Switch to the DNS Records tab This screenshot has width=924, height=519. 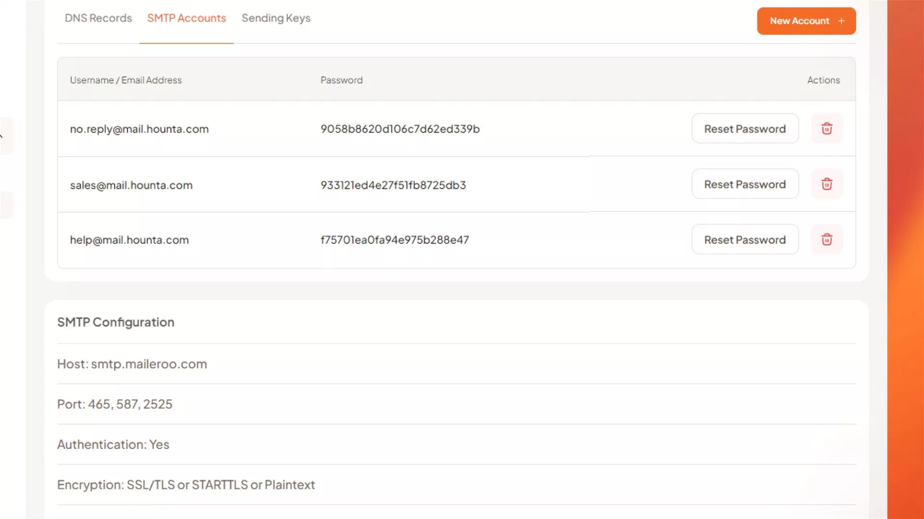coord(98,18)
